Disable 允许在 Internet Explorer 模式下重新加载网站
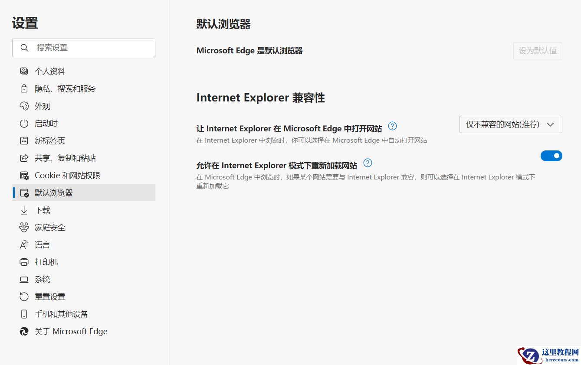Viewport: 581px width, 365px height. click(551, 156)
